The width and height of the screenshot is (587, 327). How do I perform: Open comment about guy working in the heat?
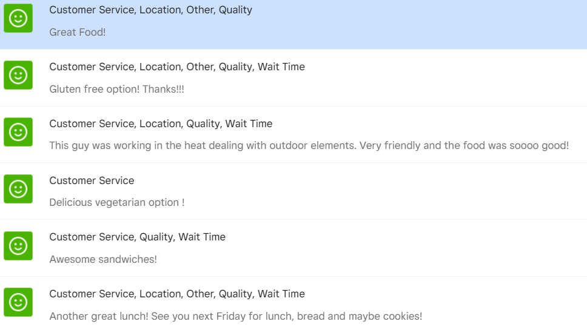tap(309, 145)
